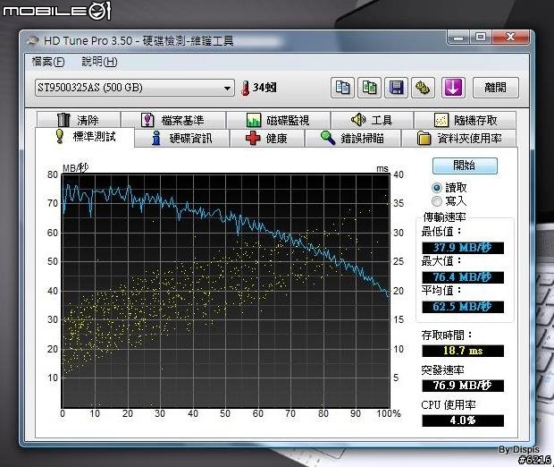Open the ST9500325AS drive dropdown
This screenshot has width=554, height=467.
(x=135, y=88)
